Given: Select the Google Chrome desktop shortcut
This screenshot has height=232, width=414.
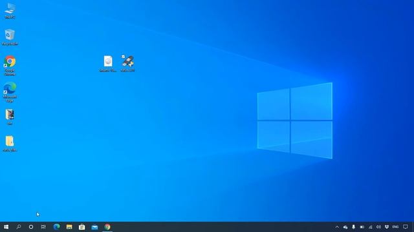Looking at the screenshot, I should [x=10, y=65].
